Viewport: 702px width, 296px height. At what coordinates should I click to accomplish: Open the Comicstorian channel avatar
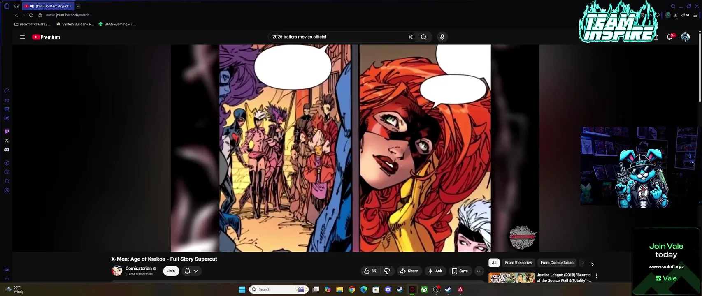click(117, 271)
